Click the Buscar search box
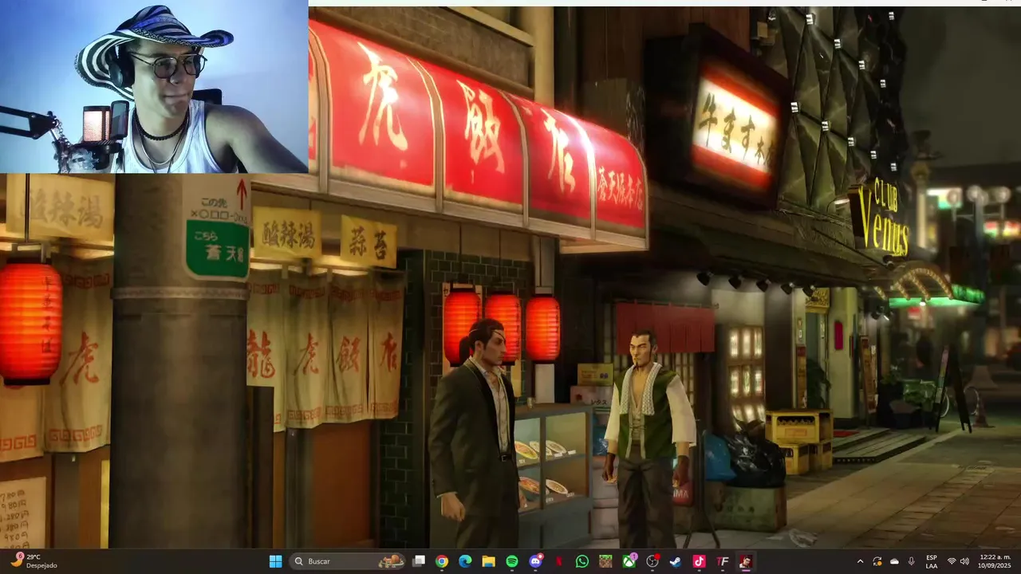The height and width of the screenshot is (574, 1021). [x=347, y=561]
